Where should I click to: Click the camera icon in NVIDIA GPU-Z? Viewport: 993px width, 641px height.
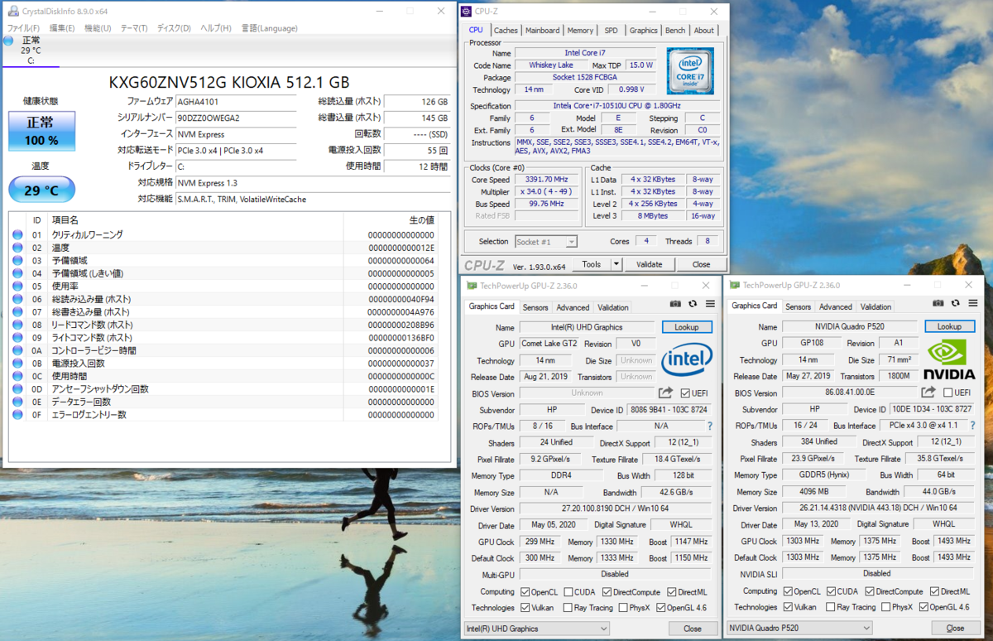pos(938,305)
